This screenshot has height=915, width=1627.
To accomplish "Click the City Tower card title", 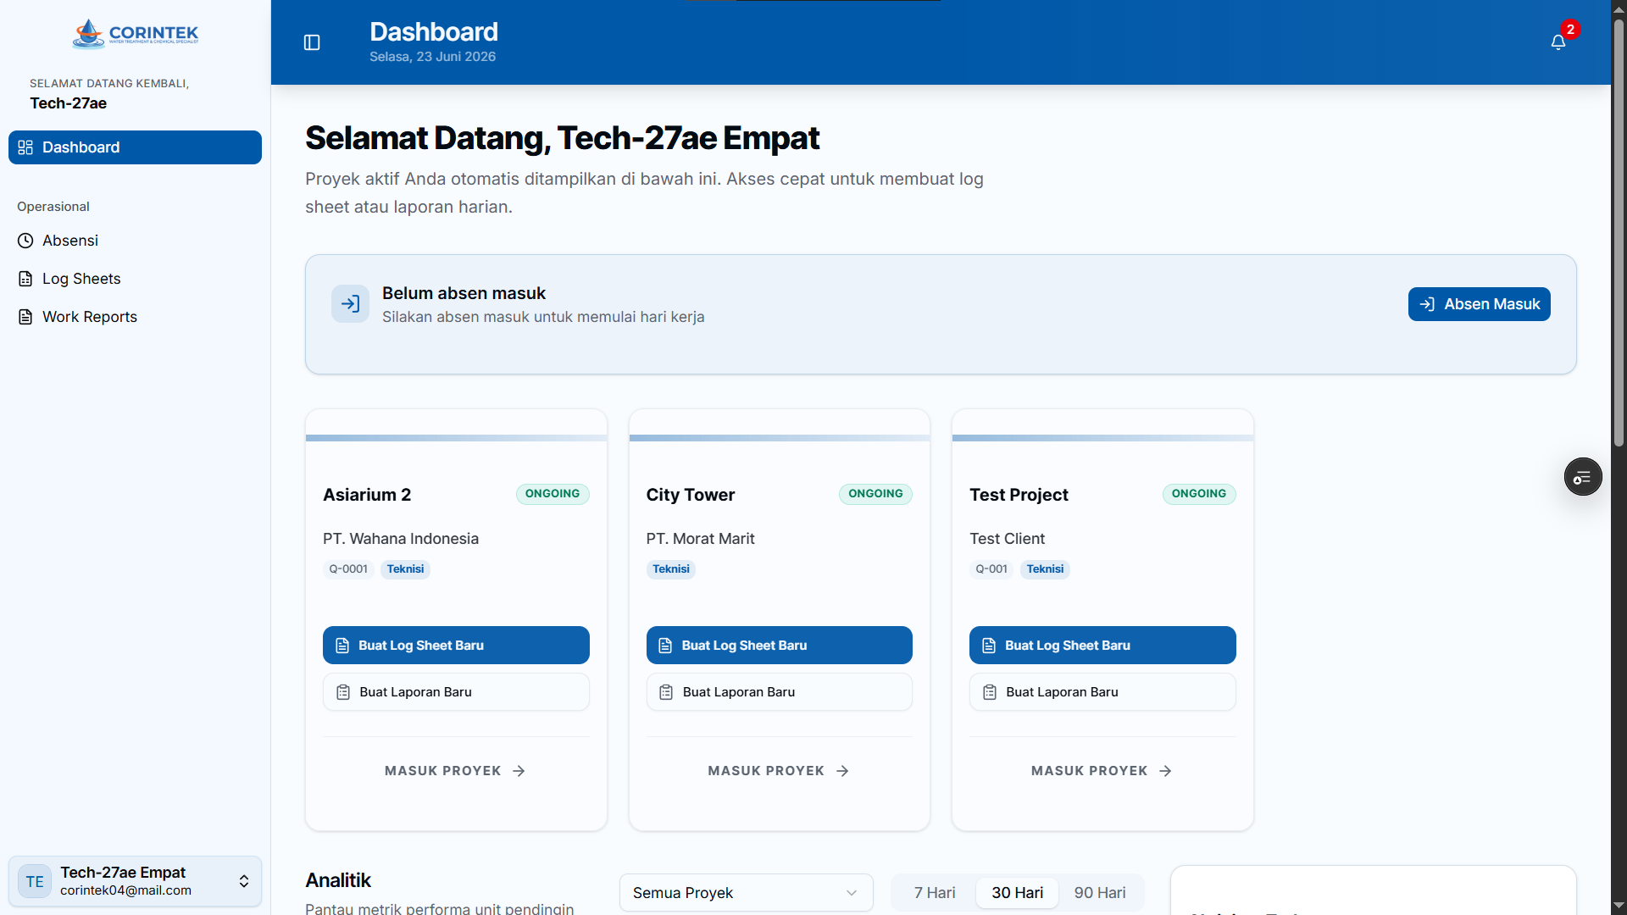I will 691,495.
